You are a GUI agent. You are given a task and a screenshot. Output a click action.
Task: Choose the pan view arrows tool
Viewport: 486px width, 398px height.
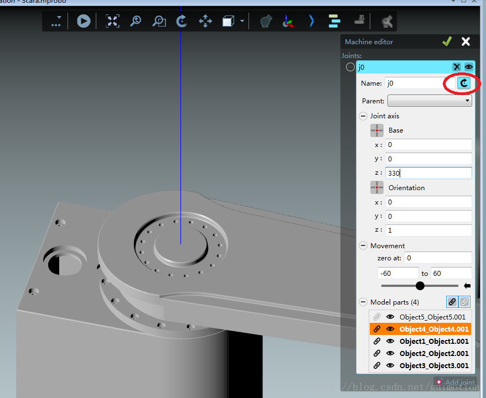205,22
